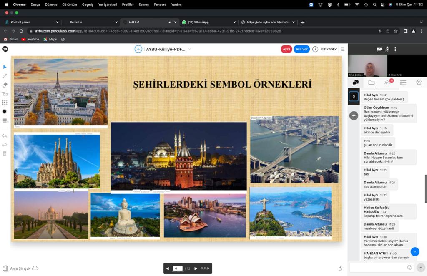The height and width of the screenshot is (276, 427).
Task: Choose the text tool in whiteboard toolbar
Action: tap(5, 94)
